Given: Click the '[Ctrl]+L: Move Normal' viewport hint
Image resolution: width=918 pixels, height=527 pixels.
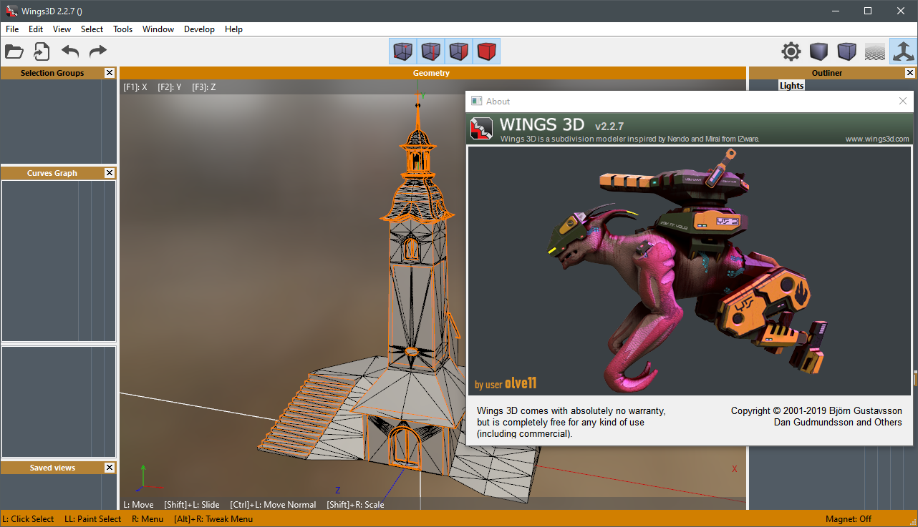Looking at the screenshot, I should tap(273, 505).
